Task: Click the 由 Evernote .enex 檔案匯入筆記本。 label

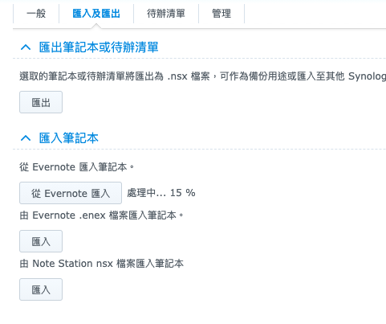Action: point(102,215)
